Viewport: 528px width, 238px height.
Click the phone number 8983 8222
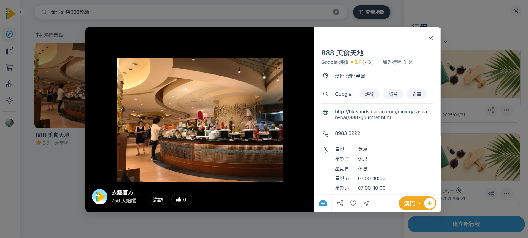[347, 133]
